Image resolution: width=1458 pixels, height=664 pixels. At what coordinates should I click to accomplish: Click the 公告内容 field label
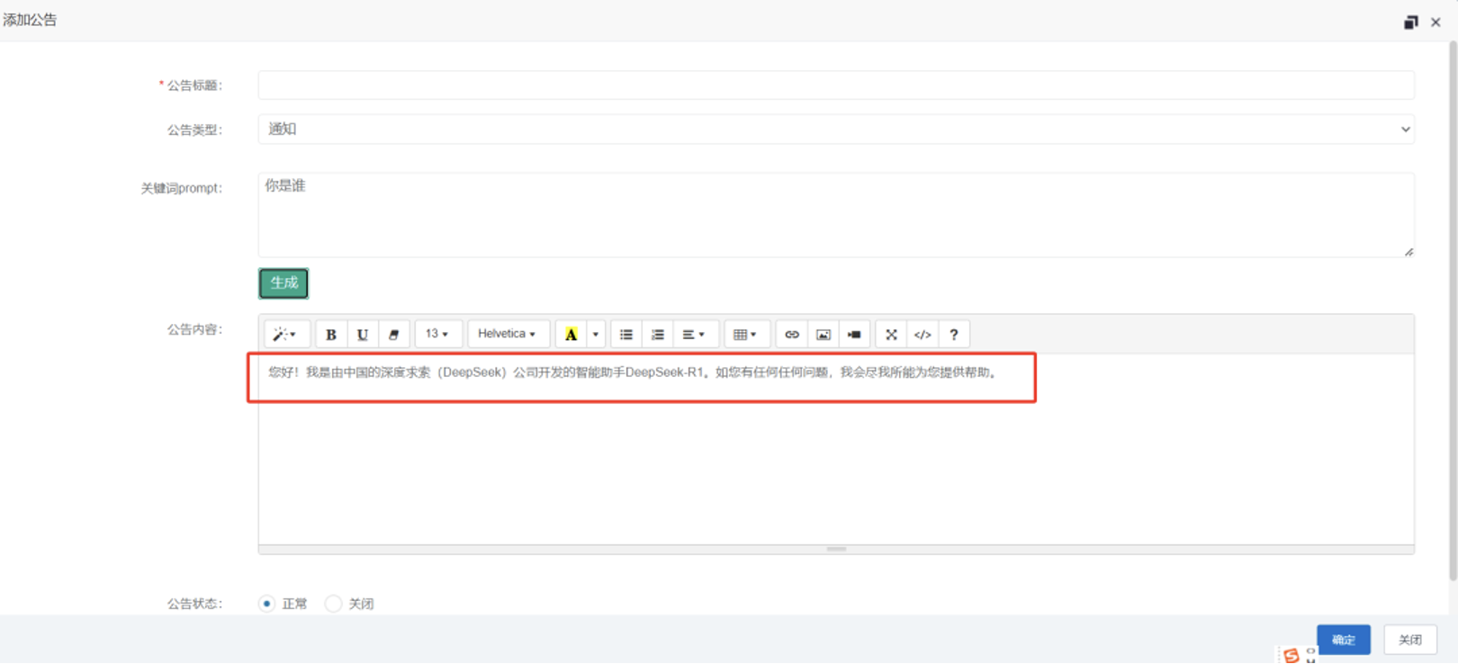coord(194,329)
